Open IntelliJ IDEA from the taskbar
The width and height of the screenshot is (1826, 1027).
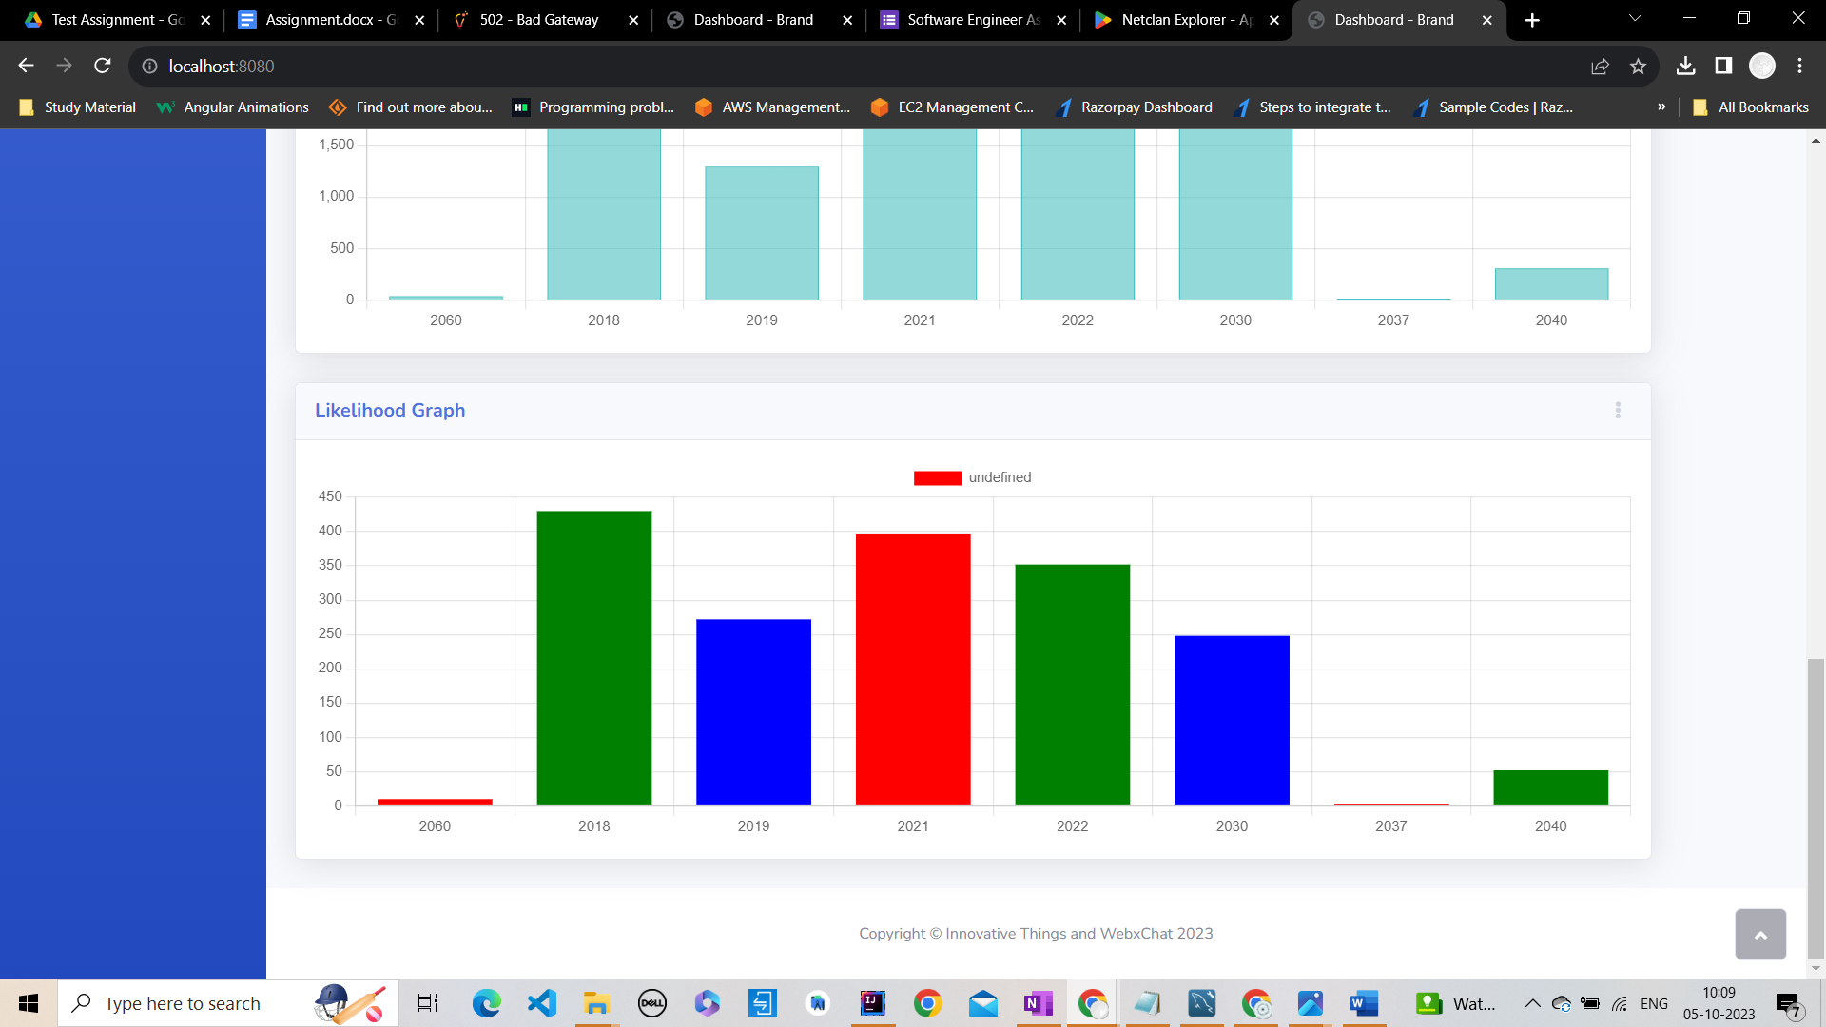coord(872,1003)
